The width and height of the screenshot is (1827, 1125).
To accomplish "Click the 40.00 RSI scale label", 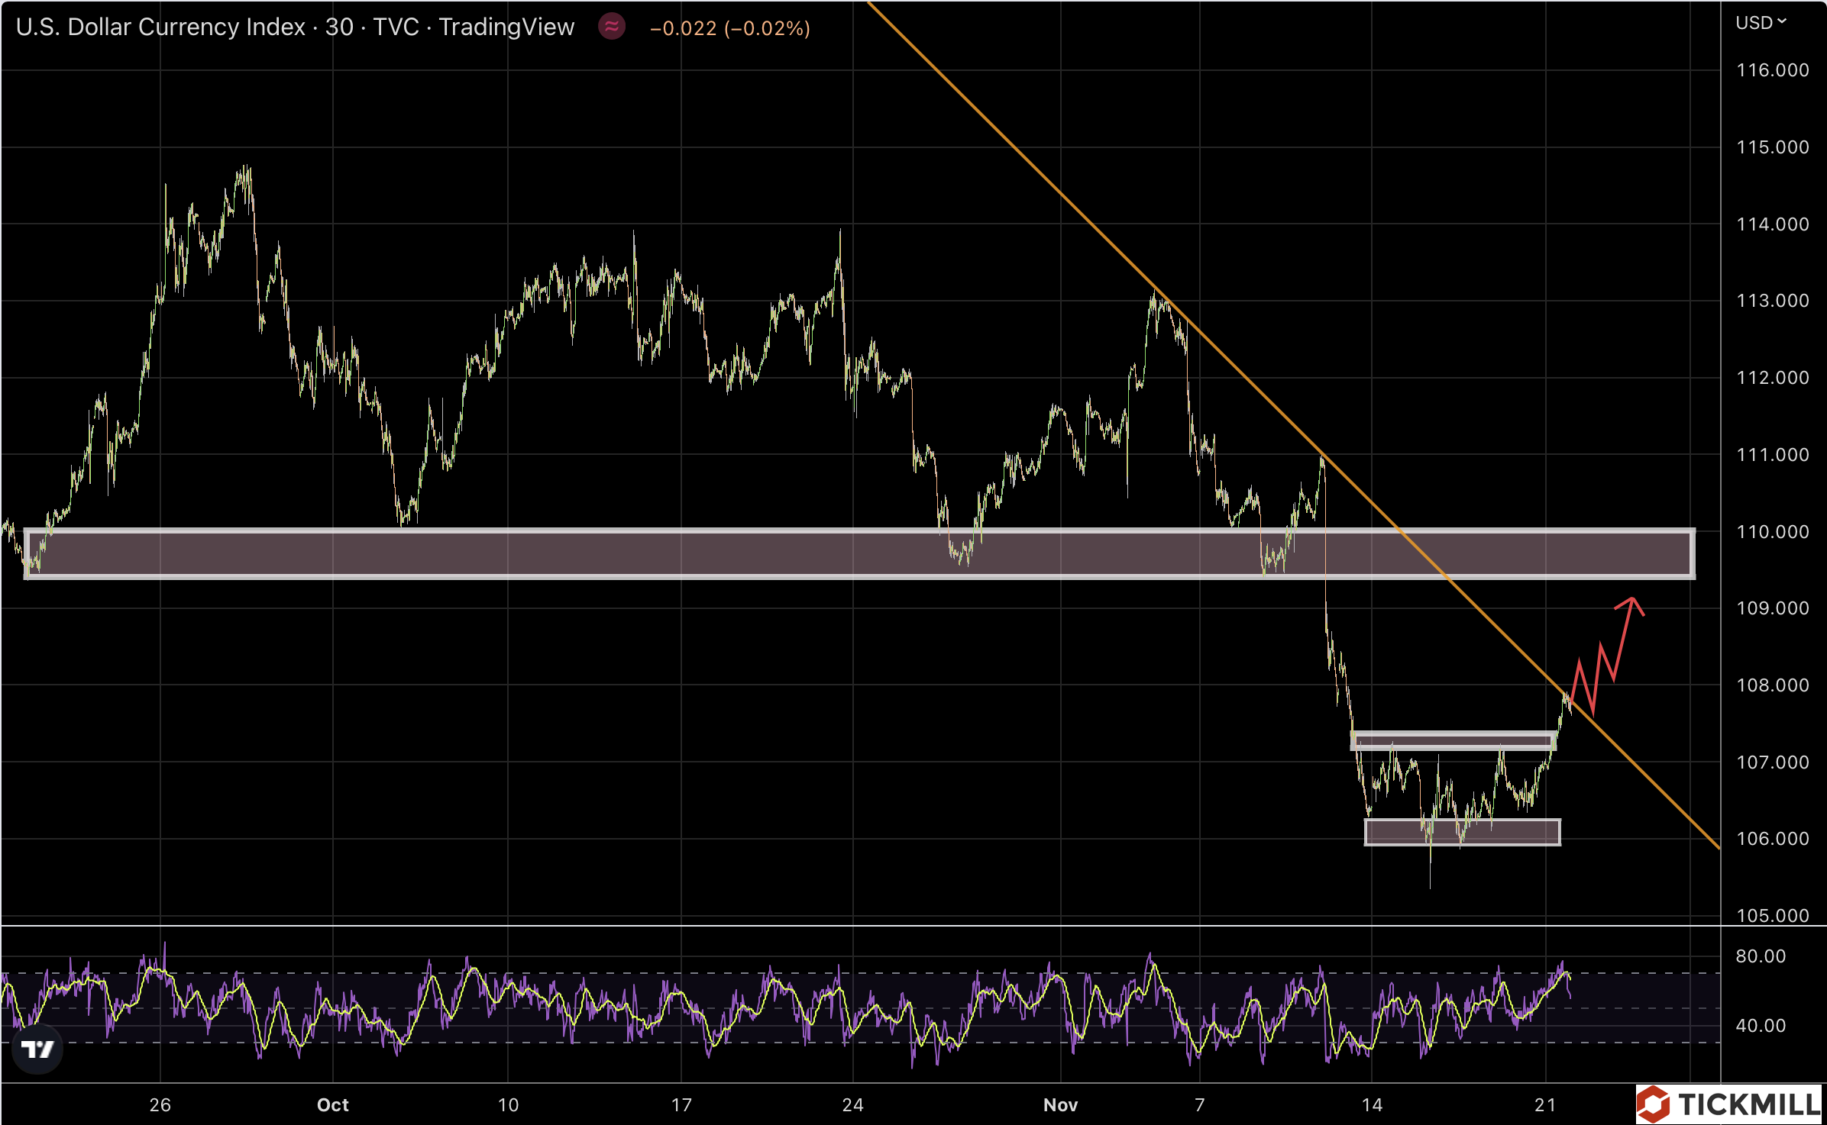I will tap(1761, 1025).
